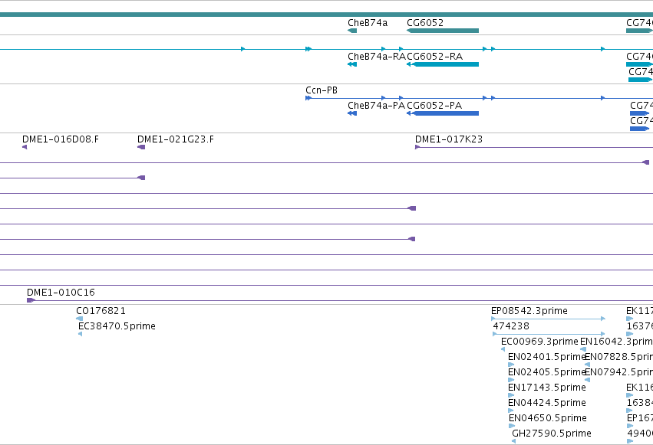Viewport: 653px width, 445px height.
Task: Select the CheB74a-PA arrow glyph
Action: tap(352, 113)
